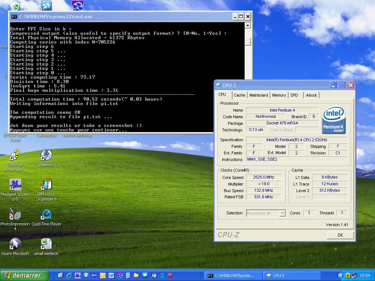Click the taskbar clock showing 15:54
375x281 pixels.
365,276
